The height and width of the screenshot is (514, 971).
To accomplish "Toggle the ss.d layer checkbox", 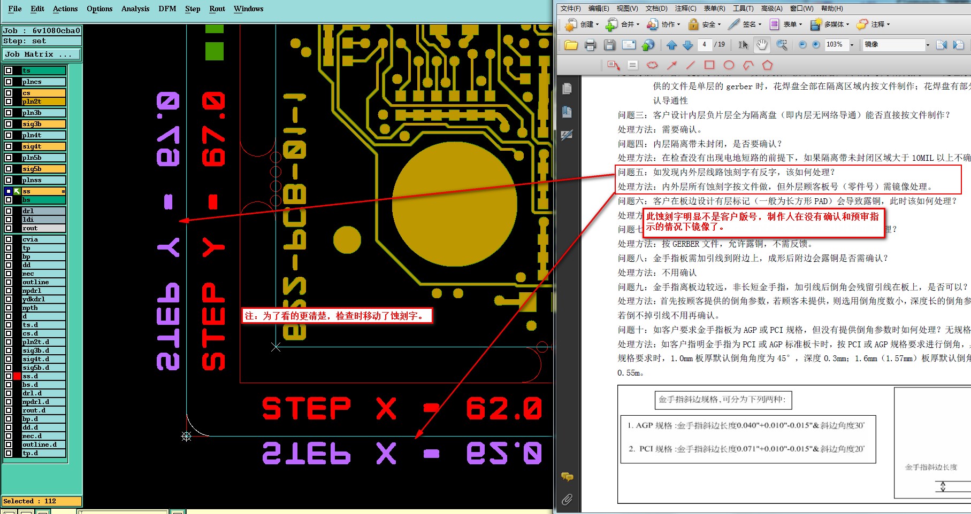I will pyautogui.click(x=9, y=376).
